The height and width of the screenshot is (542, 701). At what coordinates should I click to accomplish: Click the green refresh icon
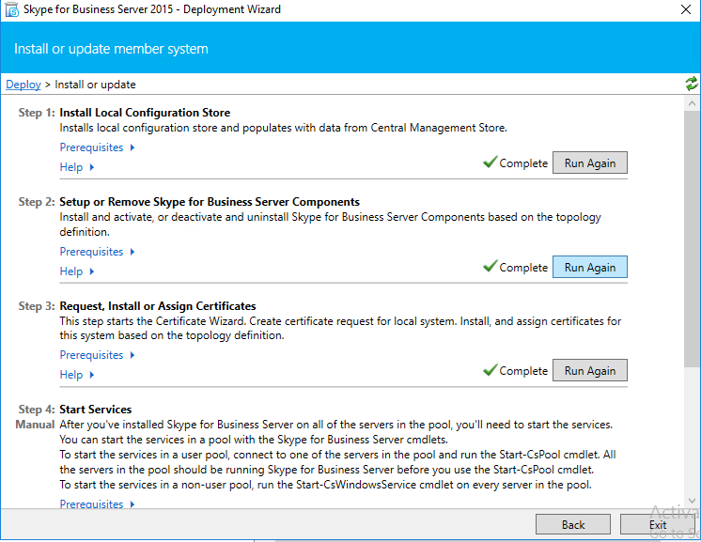point(692,84)
